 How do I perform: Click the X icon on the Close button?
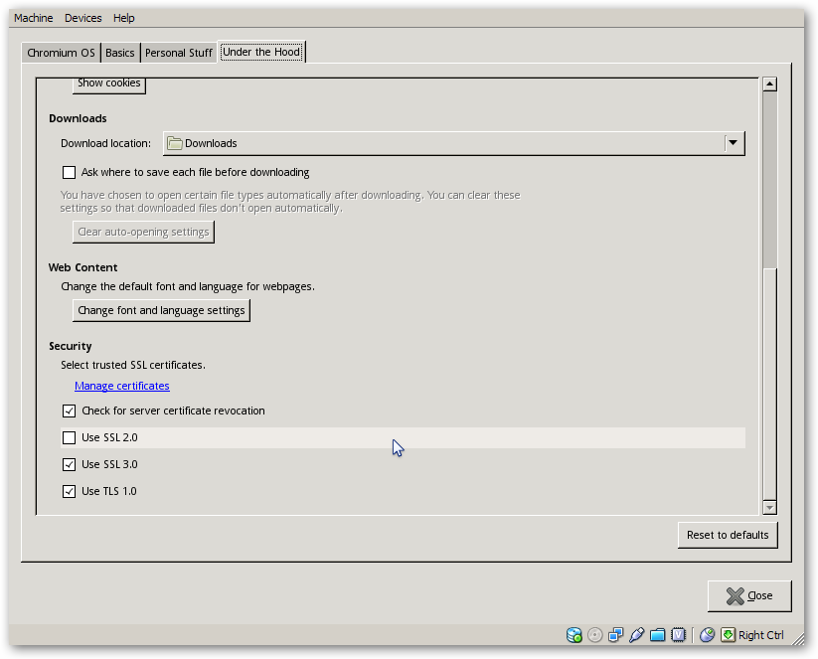click(x=735, y=595)
